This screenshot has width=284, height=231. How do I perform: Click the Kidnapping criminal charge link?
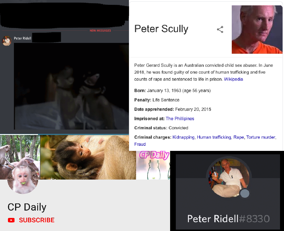pos(183,137)
